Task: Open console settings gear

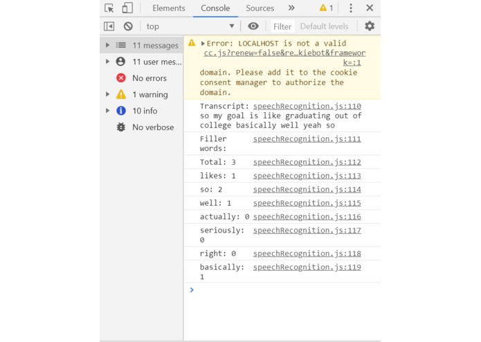Action: tap(370, 26)
